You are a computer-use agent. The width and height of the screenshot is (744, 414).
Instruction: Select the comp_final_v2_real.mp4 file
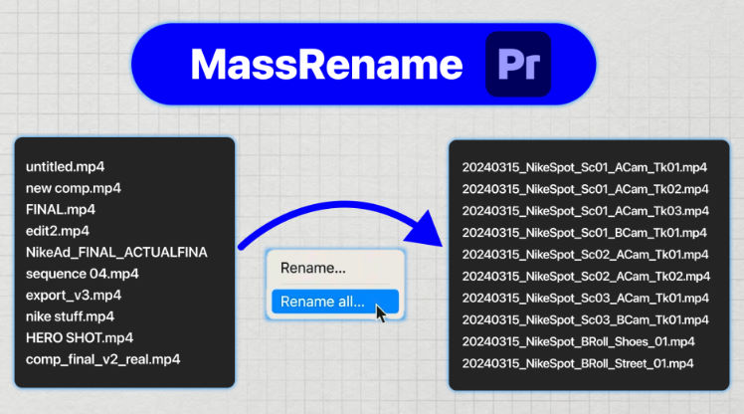tap(102, 359)
